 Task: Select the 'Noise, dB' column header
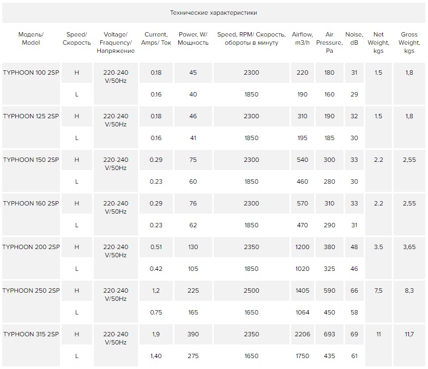click(x=354, y=38)
